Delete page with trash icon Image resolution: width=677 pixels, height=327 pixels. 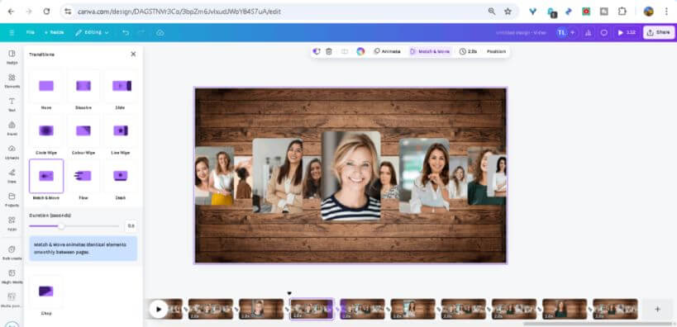pyautogui.click(x=329, y=51)
